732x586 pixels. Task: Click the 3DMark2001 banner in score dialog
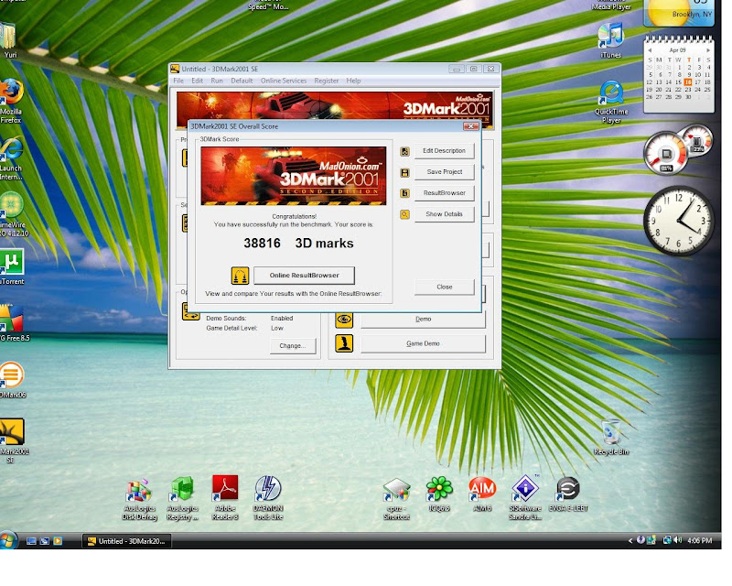click(x=294, y=176)
